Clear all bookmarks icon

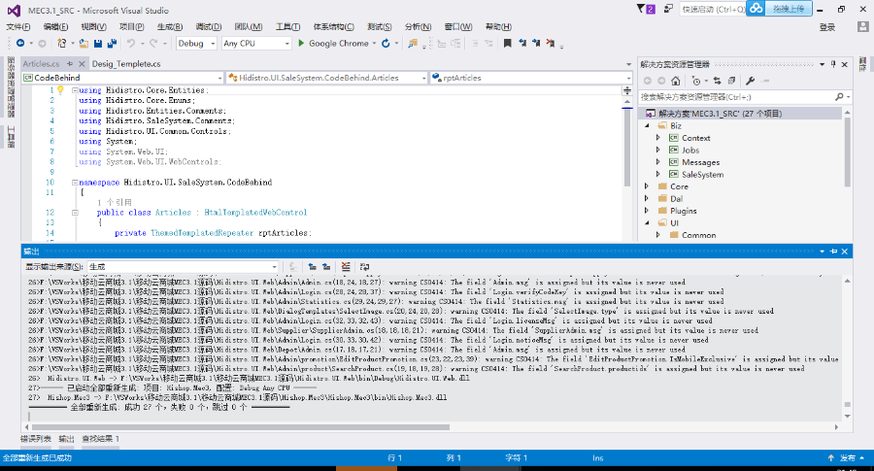pos(551,43)
